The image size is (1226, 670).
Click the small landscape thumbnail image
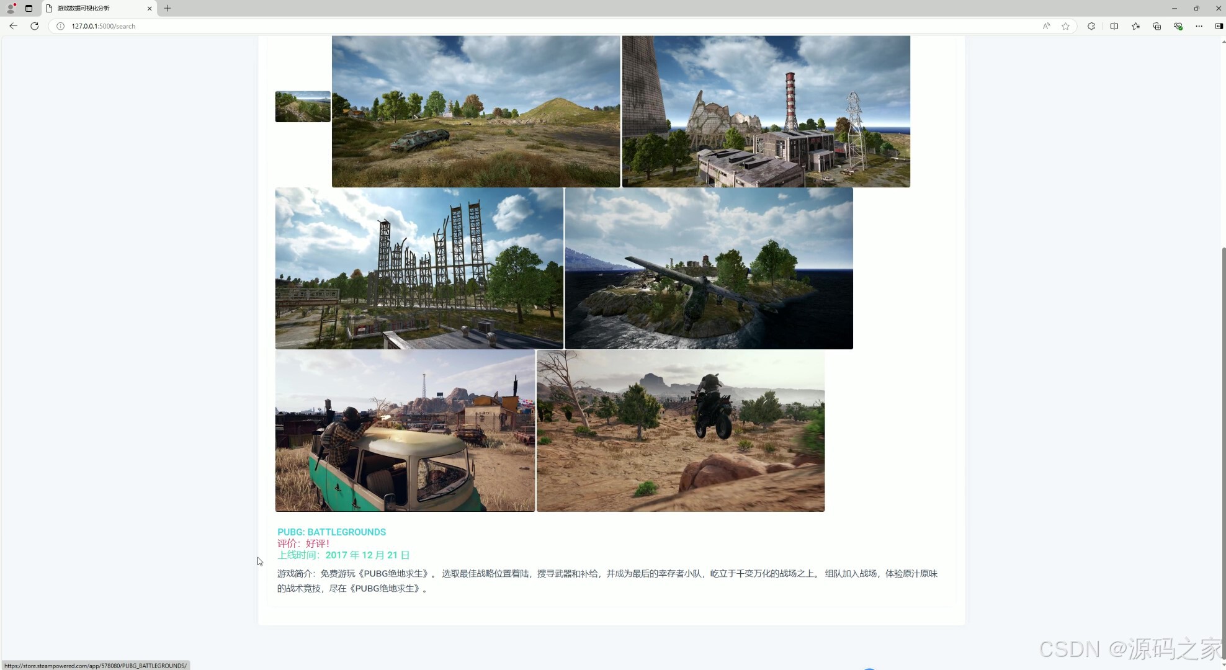click(x=303, y=107)
